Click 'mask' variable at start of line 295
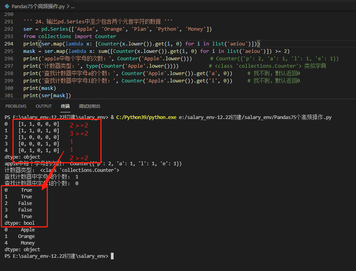Viewport: 356px width, 271px height. click(x=29, y=51)
